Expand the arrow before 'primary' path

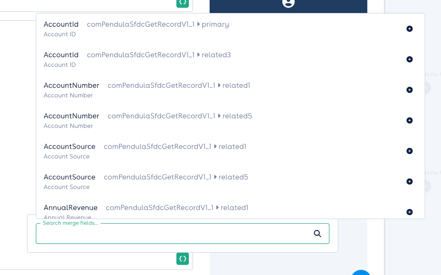tap(198, 24)
